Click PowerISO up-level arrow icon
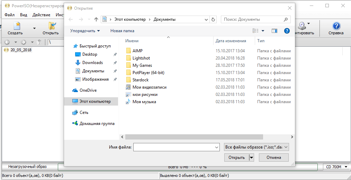Viewport: 351px width, 180px height. (39, 42)
